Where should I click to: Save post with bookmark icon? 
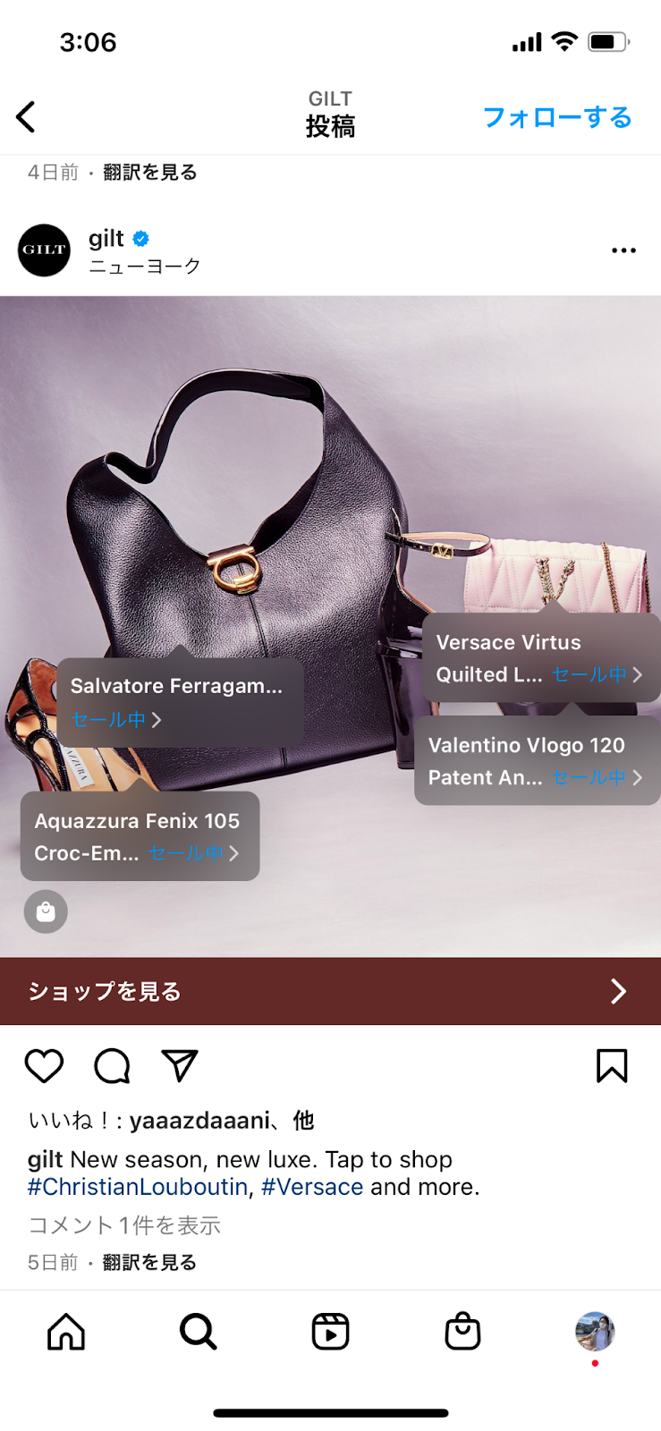612,1065
